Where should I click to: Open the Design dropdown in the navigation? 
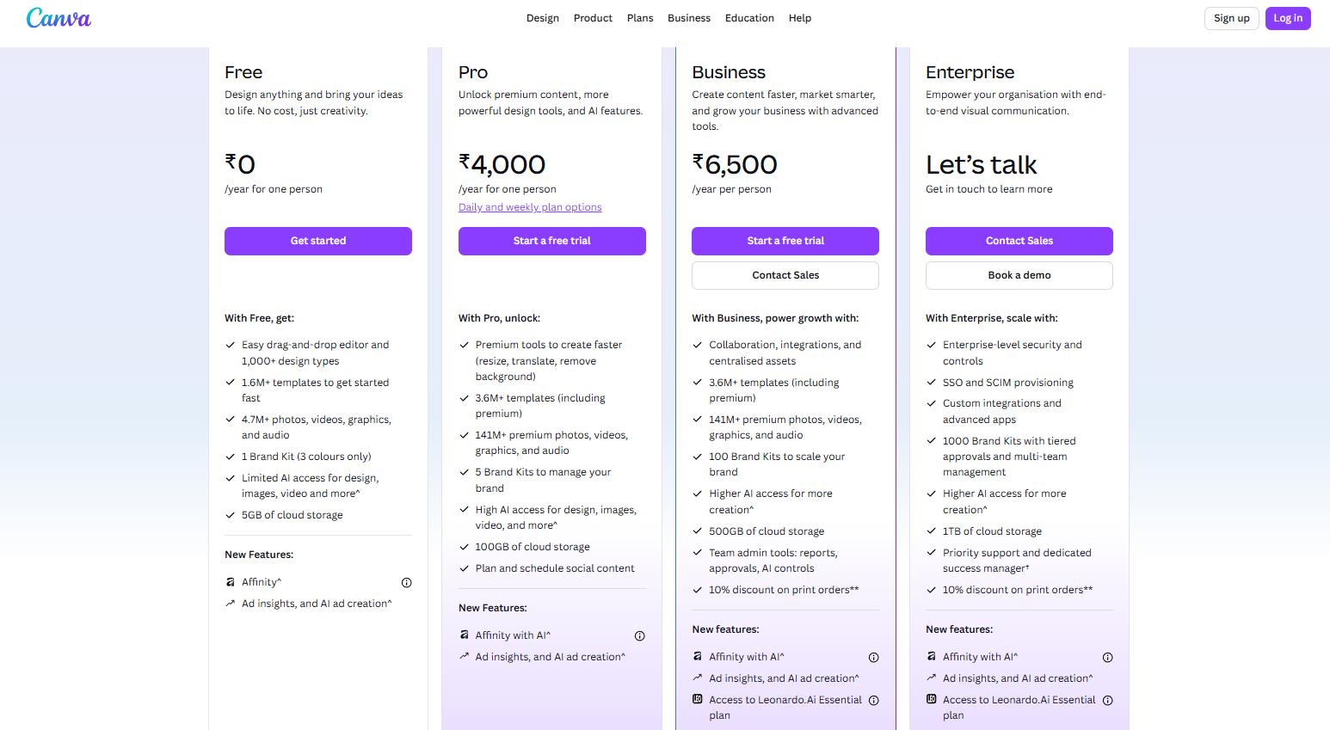coord(542,17)
